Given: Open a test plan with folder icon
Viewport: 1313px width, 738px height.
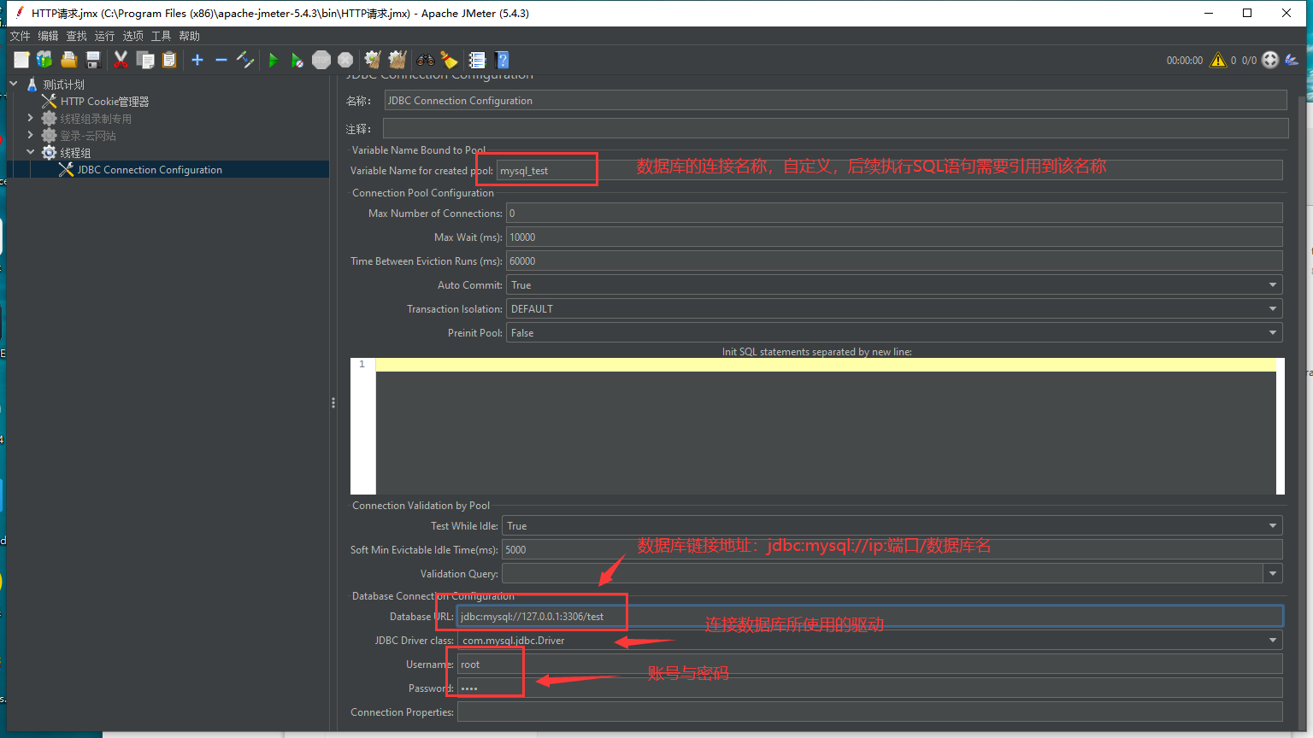Looking at the screenshot, I should pos(69,60).
